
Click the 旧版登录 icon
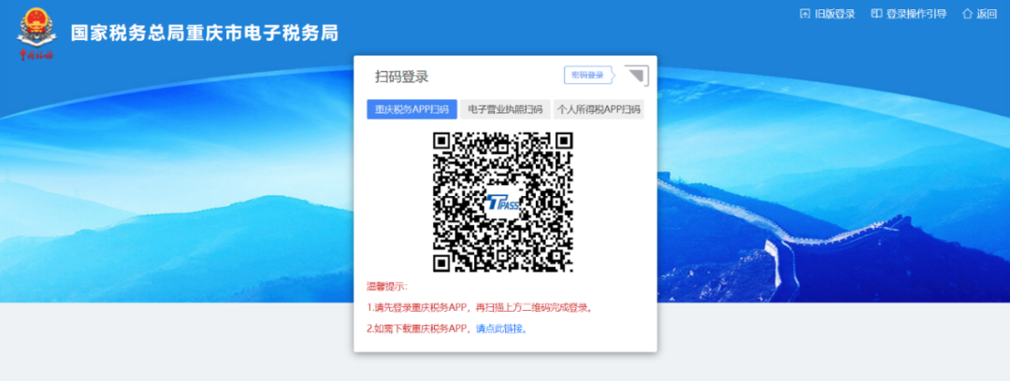point(804,14)
